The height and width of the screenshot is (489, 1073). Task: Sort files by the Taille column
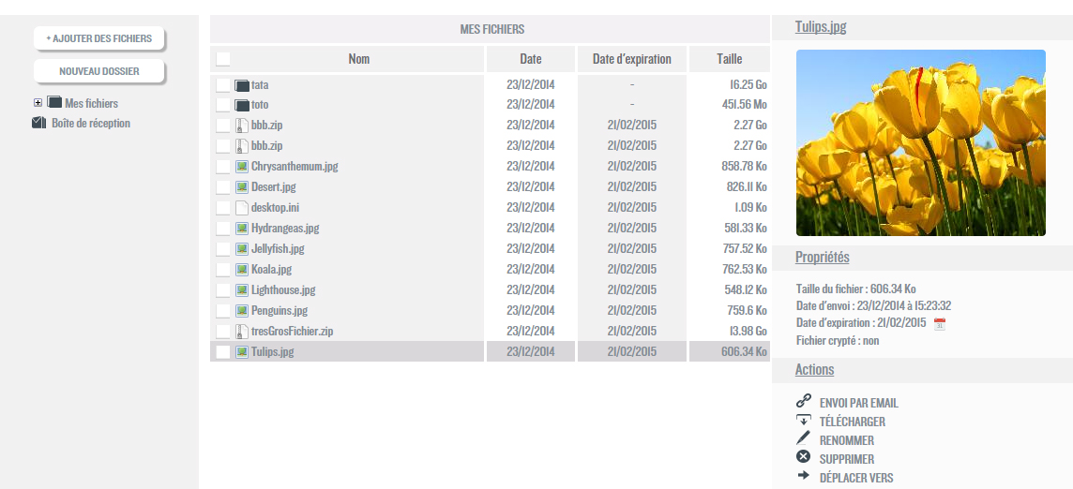729,59
